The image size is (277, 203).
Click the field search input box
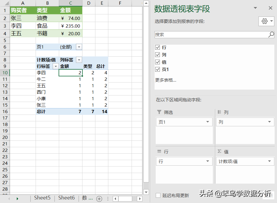pyautogui.click(x=211, y=35)
